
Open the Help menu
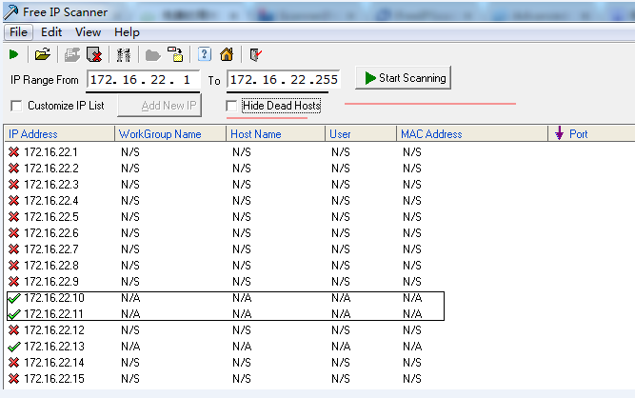[x=127, y=32]
